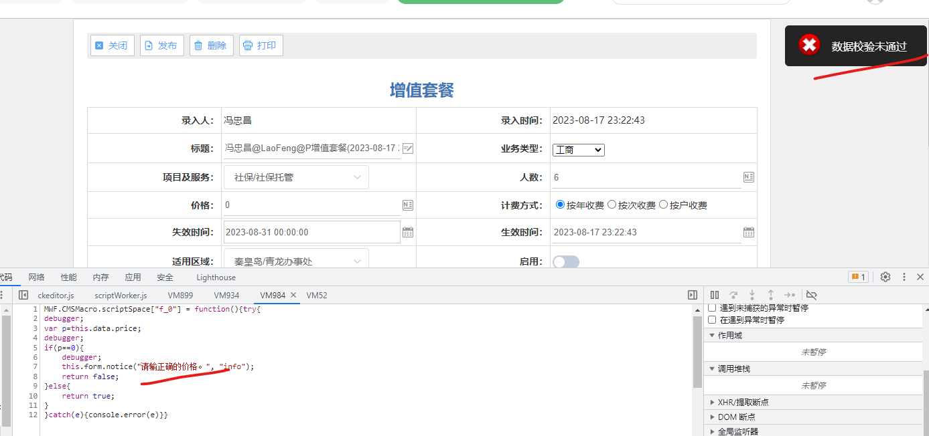The width and height of the screenshot is (929, 436).
Task: Click the 发布 publish button
Action: coord(161,45)
